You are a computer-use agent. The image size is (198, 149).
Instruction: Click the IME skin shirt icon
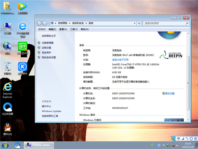click(x=191, y=138)
